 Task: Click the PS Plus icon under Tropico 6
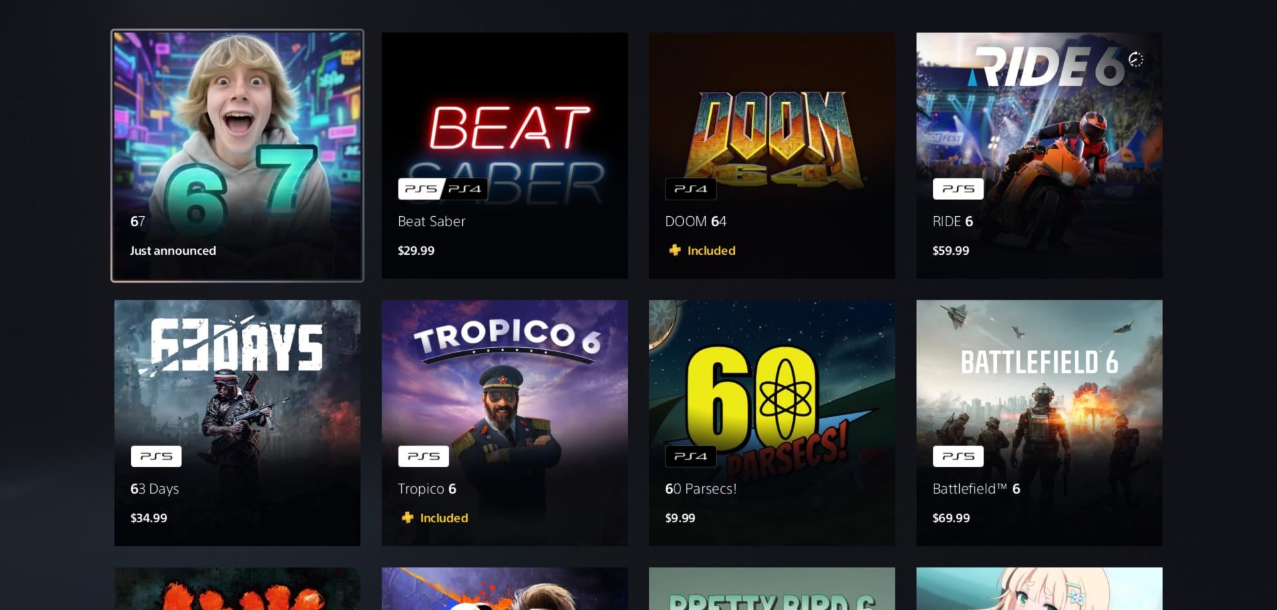[x=407, y=518]
